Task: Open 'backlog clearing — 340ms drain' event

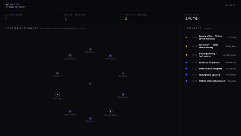Action: click(x=208, y=55)
